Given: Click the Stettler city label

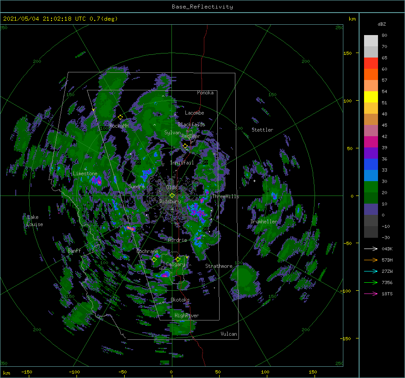Looking at the screenshot, I should (x=262, y=130).
